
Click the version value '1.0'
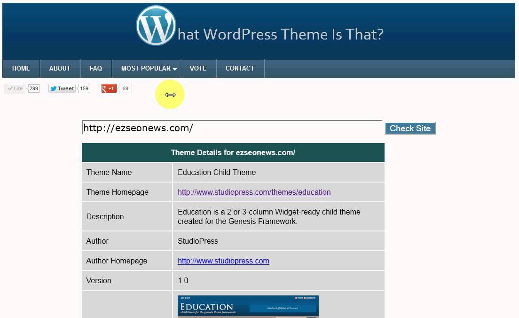pos(183,280)
